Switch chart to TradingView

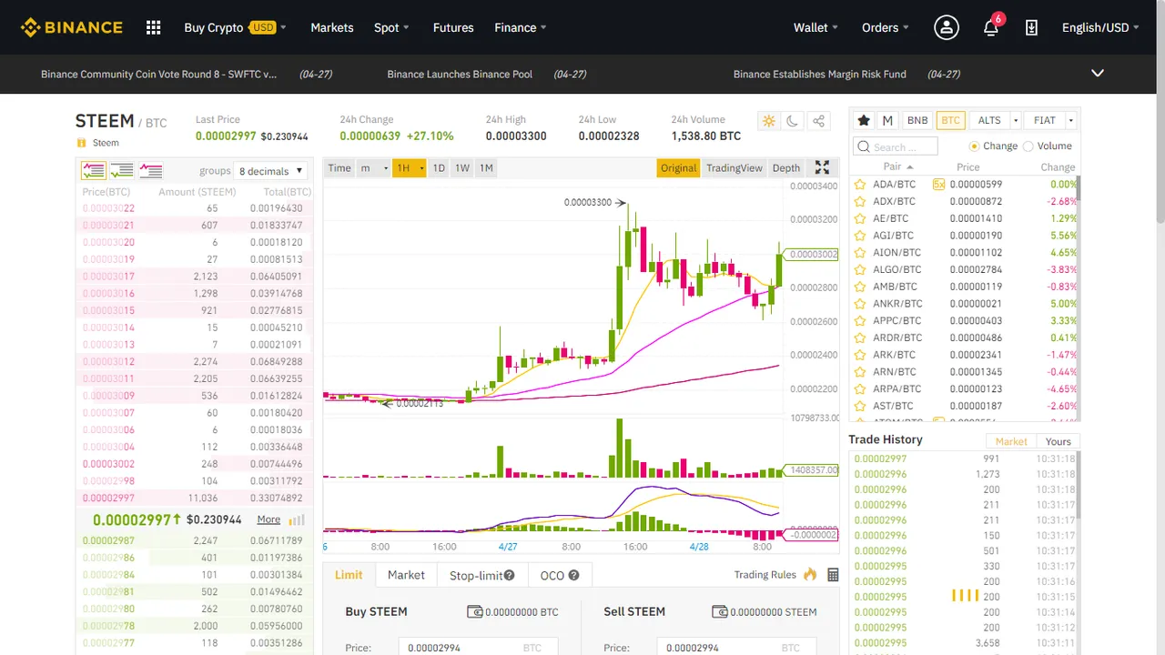coord(734,167)
